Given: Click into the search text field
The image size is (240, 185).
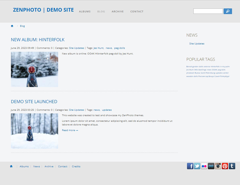Looking at the screenshot, I should coord(208,11).
